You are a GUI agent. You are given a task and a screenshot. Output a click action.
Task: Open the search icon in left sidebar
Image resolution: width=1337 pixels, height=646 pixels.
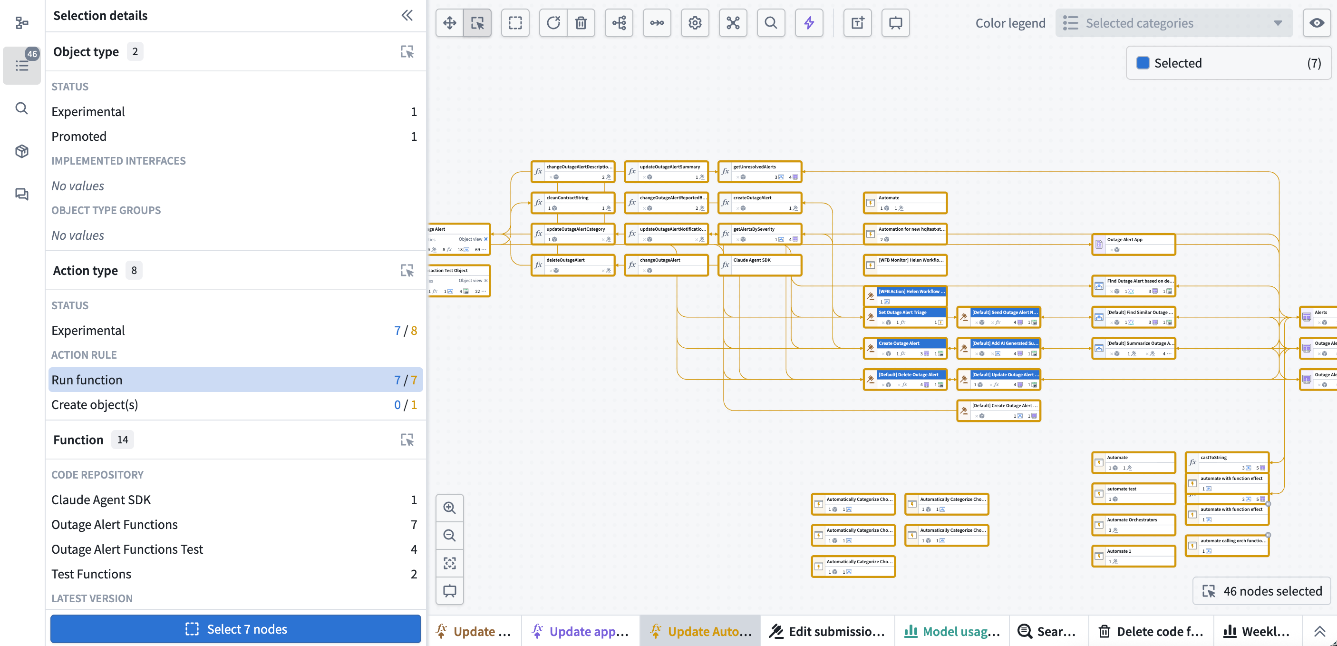pos(22,108)
